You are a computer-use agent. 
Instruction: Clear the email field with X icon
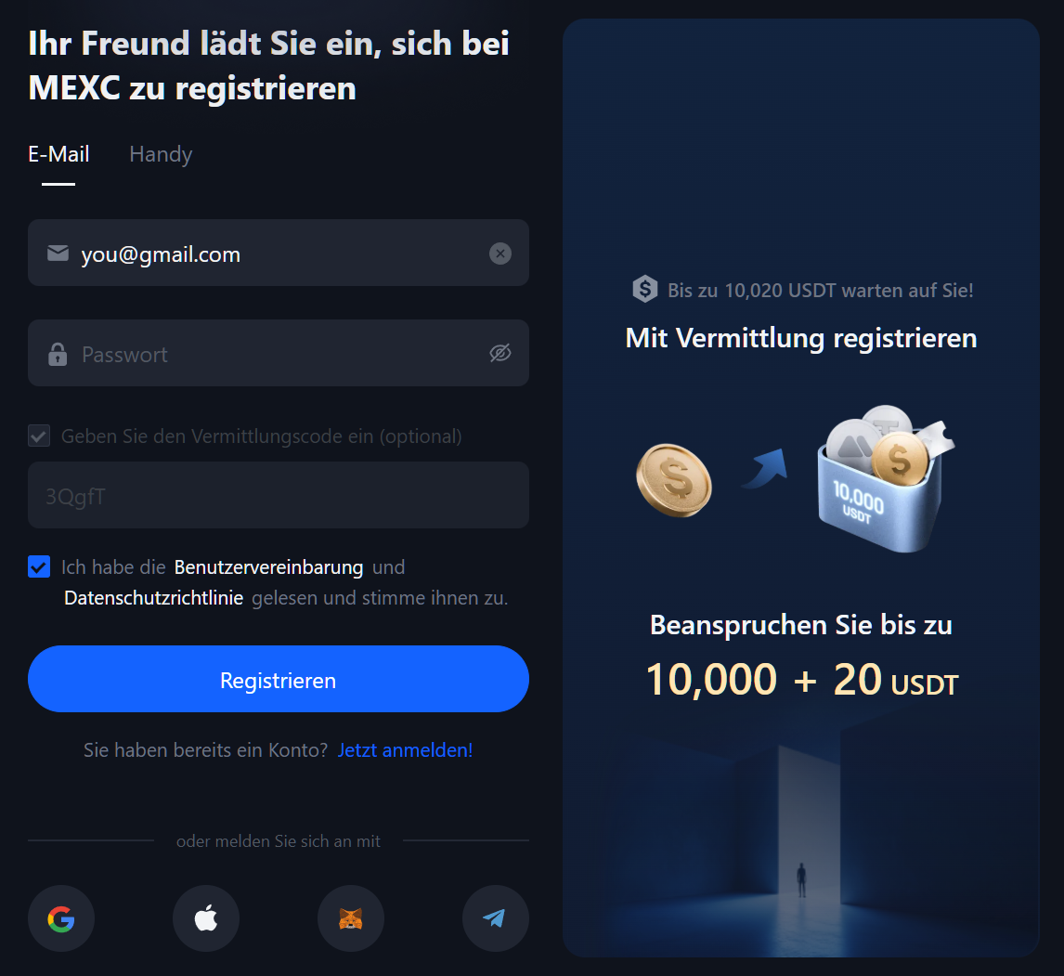[x=500, y=254]
